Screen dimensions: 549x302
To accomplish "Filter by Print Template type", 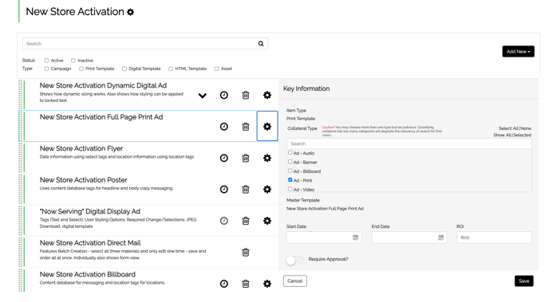I will tap(81, 69).
